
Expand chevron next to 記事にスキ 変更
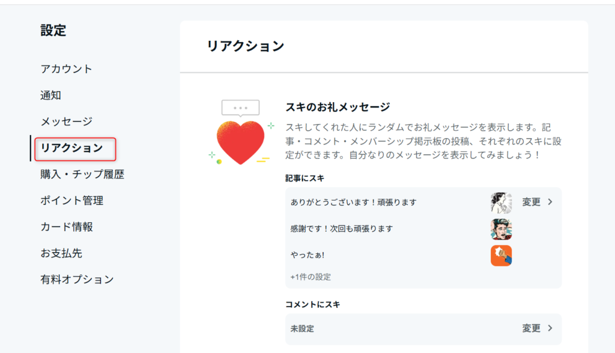pos(550,202)
